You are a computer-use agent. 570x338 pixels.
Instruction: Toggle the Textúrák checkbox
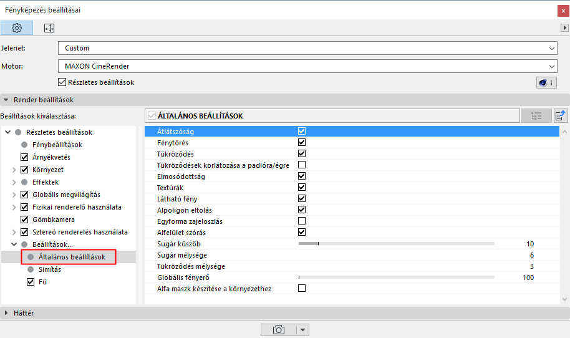pos(302,187)
